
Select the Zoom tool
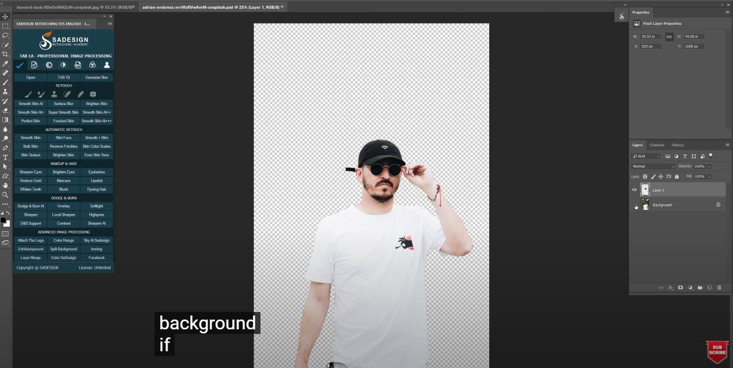point(5,194)
